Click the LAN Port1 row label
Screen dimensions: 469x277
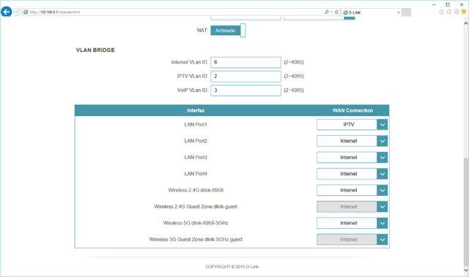tap(196, 125)
